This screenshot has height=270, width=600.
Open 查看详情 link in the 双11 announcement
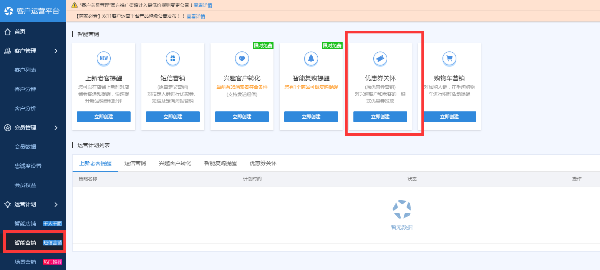pos(196,17)
